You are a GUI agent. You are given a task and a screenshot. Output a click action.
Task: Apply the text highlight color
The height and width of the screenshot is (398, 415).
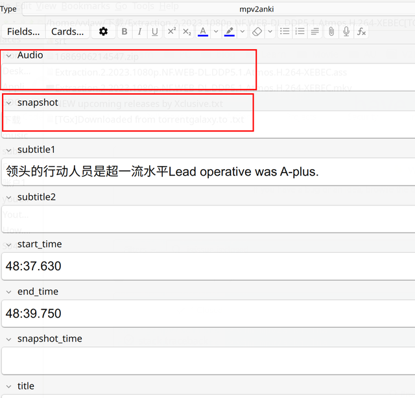[x=230, y=32]
